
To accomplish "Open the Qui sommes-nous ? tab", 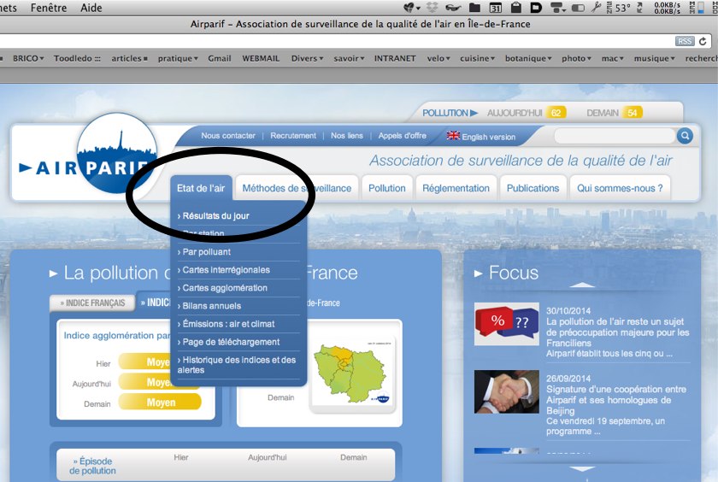I will (620, 188).
